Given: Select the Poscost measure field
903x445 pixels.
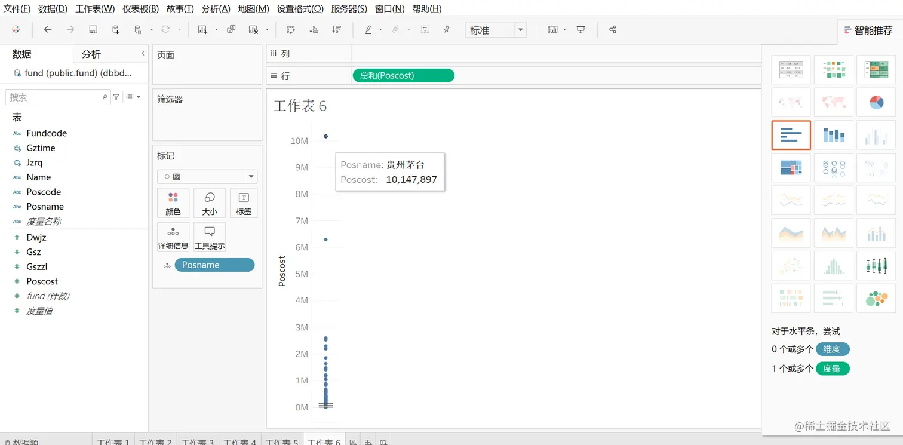Looking at the screenshot, I should tap(42, 281).
